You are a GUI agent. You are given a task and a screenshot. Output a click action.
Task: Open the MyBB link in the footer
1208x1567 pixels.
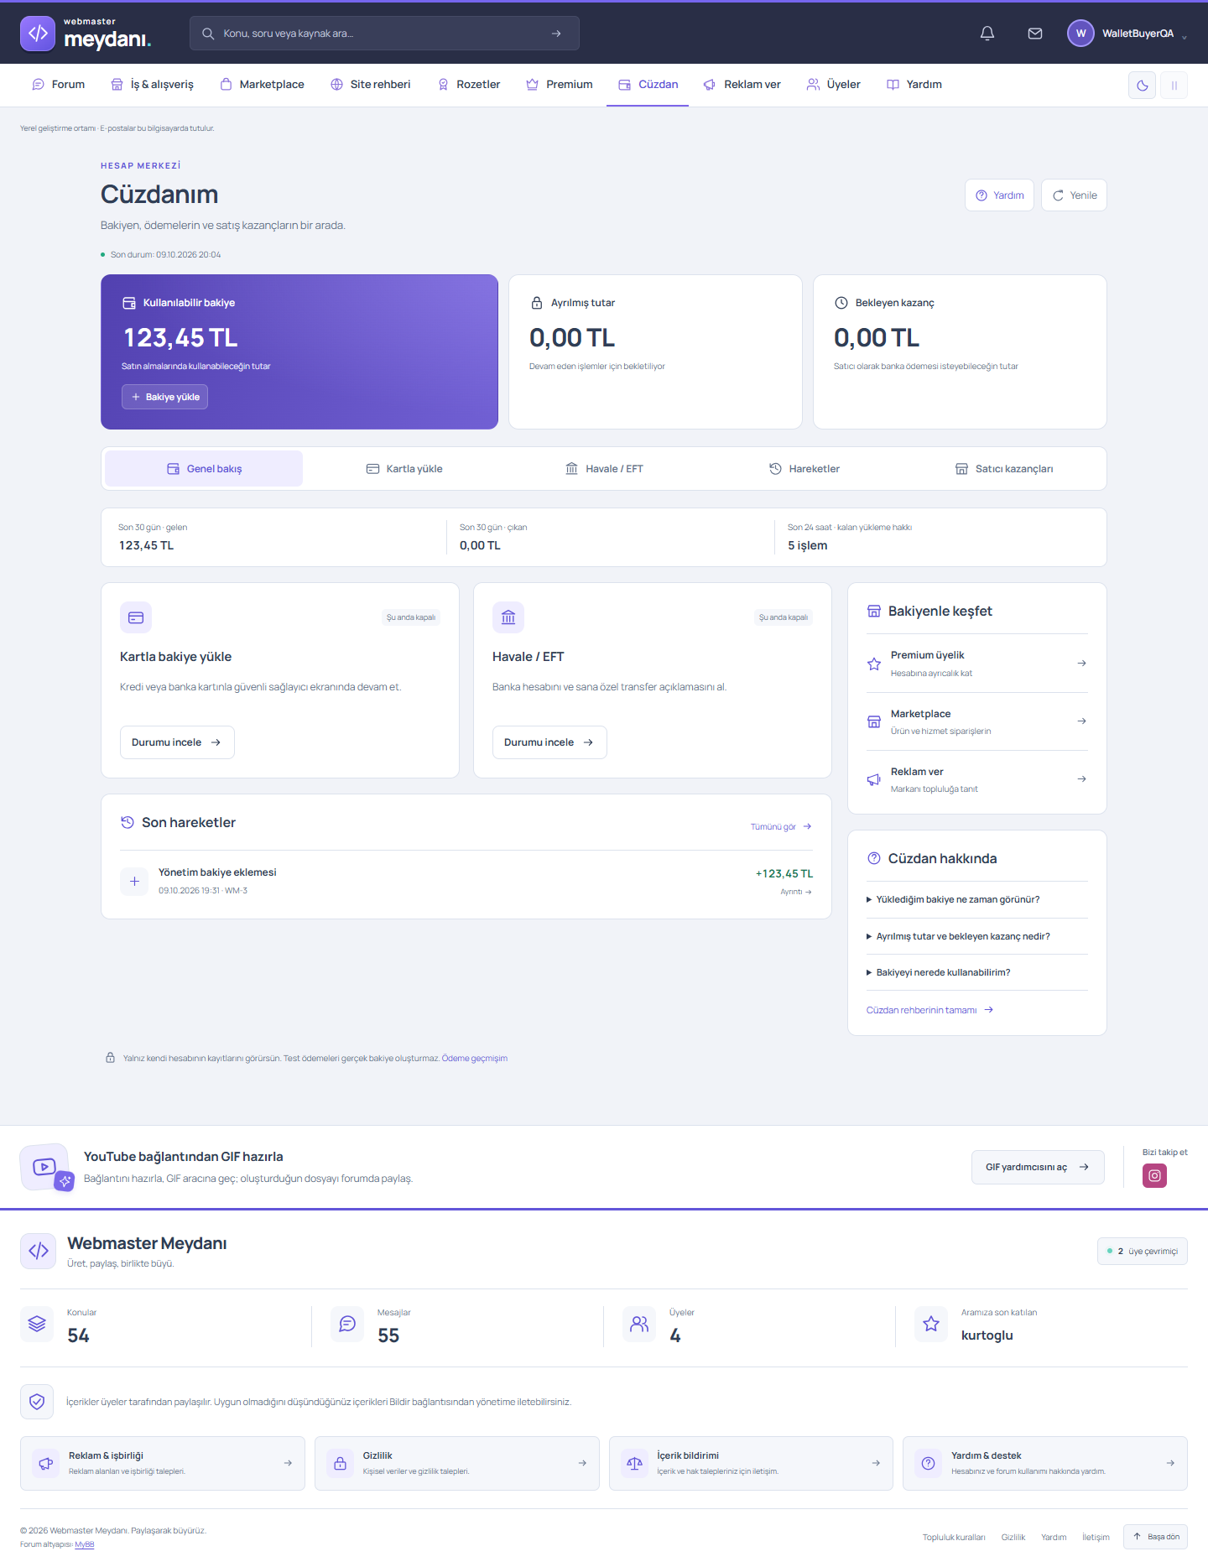[84, 1544]
